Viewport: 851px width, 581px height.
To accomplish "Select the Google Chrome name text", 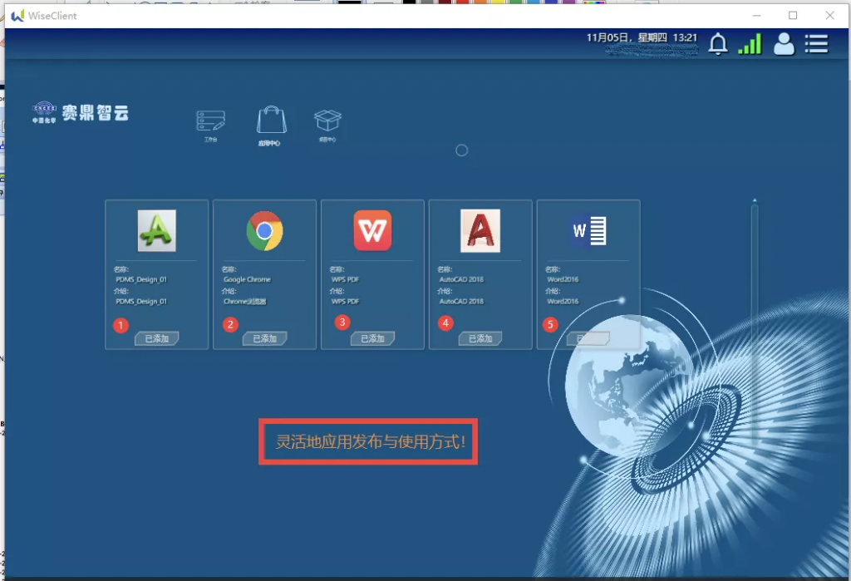I will 247,279.
